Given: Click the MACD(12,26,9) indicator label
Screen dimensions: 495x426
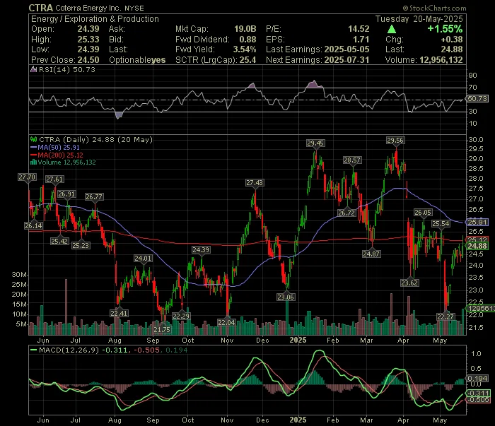Looking at the screenshot, I should [69, 350].
